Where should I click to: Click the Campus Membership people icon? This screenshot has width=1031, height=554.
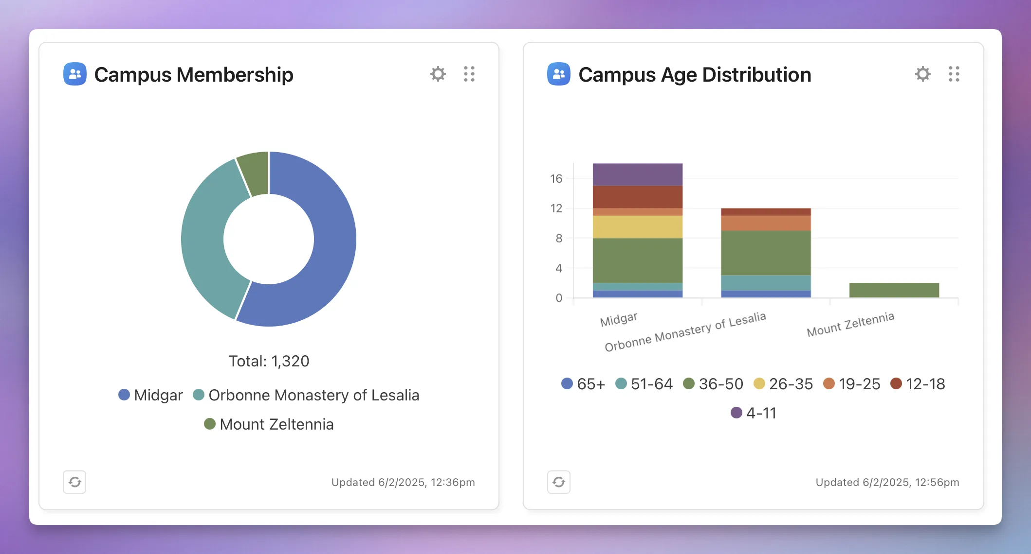tap(75, 74)
